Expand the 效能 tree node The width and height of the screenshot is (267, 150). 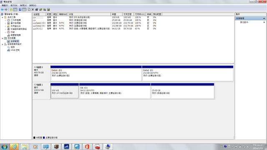tap(5, 32)
